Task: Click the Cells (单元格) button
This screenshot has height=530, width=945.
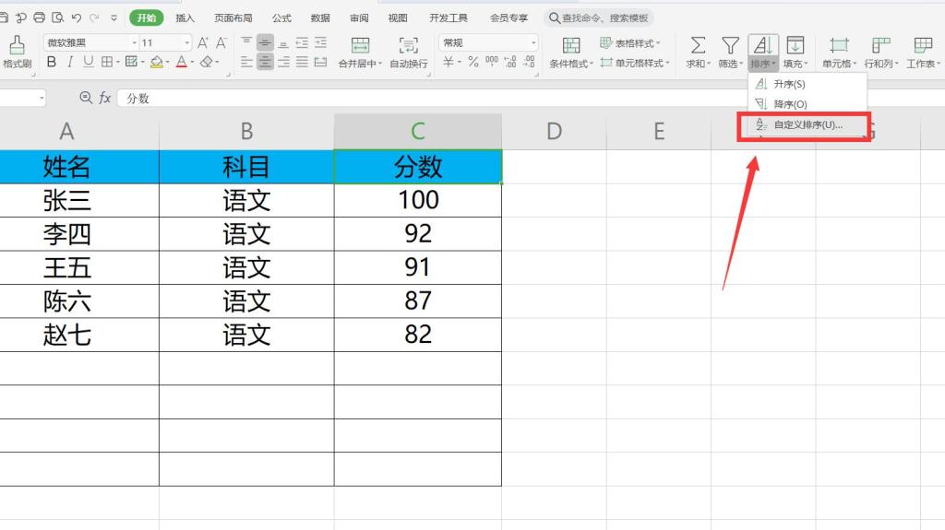Action: [839, 53]
